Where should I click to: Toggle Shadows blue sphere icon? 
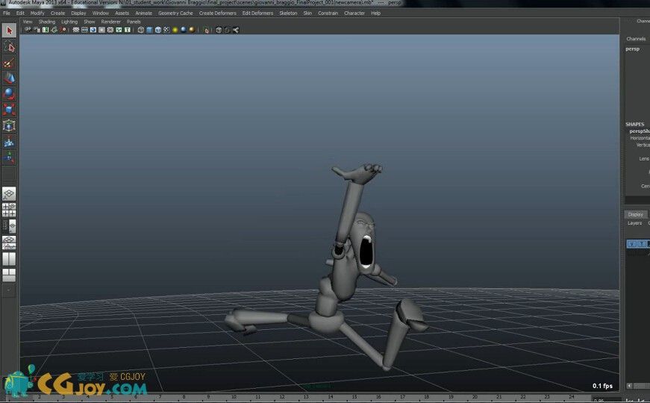coord(184,30)
